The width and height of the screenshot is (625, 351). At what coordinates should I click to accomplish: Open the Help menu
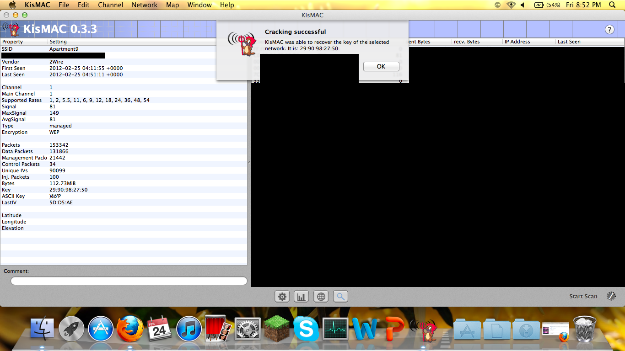[227, 5]
